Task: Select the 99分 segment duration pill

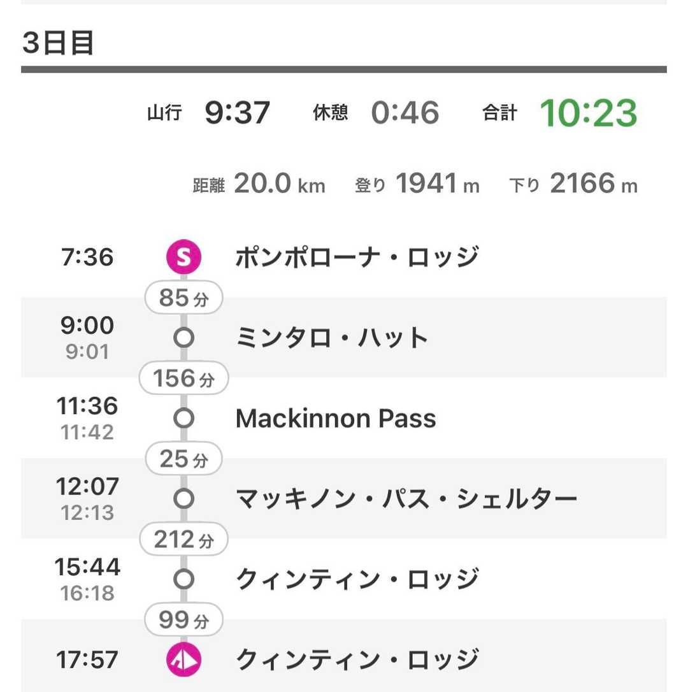Action: tap(183, 619)
